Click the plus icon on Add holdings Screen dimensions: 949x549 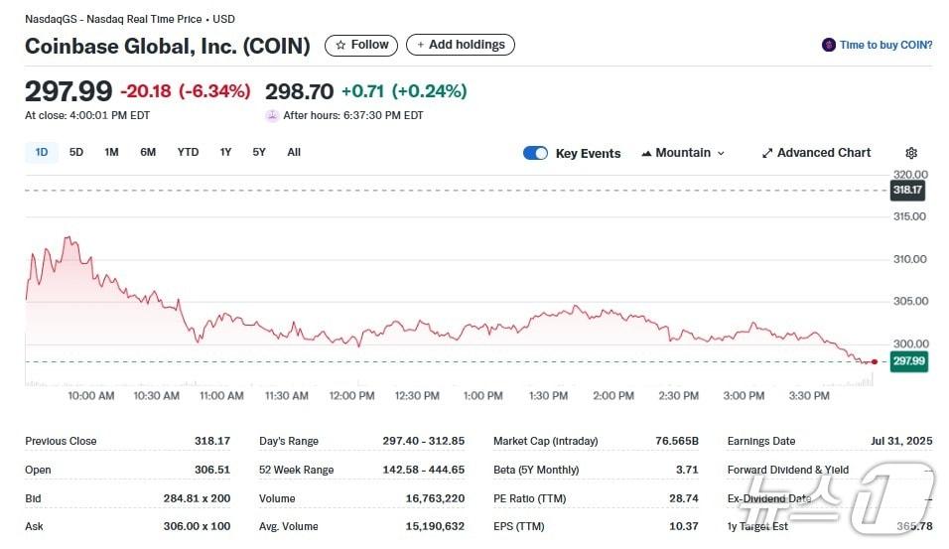pos(420,45)
